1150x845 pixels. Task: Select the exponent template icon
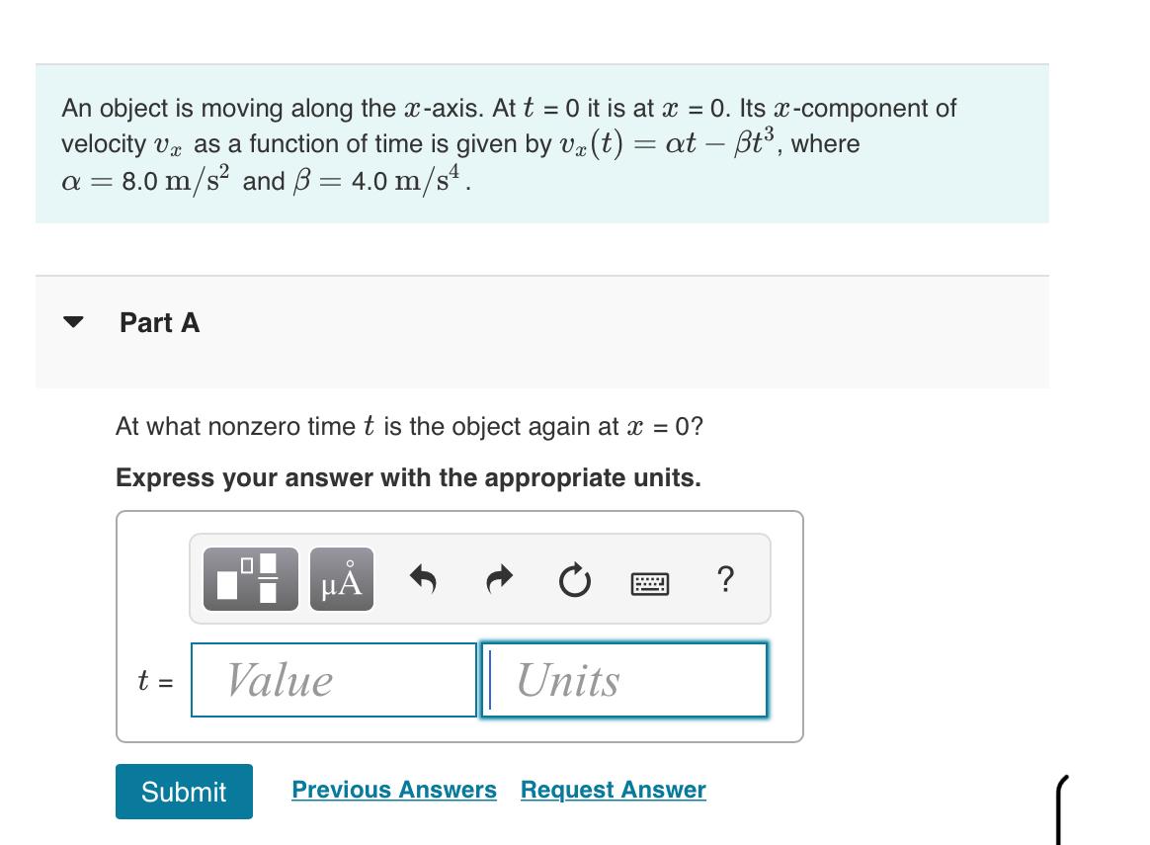pyautogui.click(x=249, y=581)
